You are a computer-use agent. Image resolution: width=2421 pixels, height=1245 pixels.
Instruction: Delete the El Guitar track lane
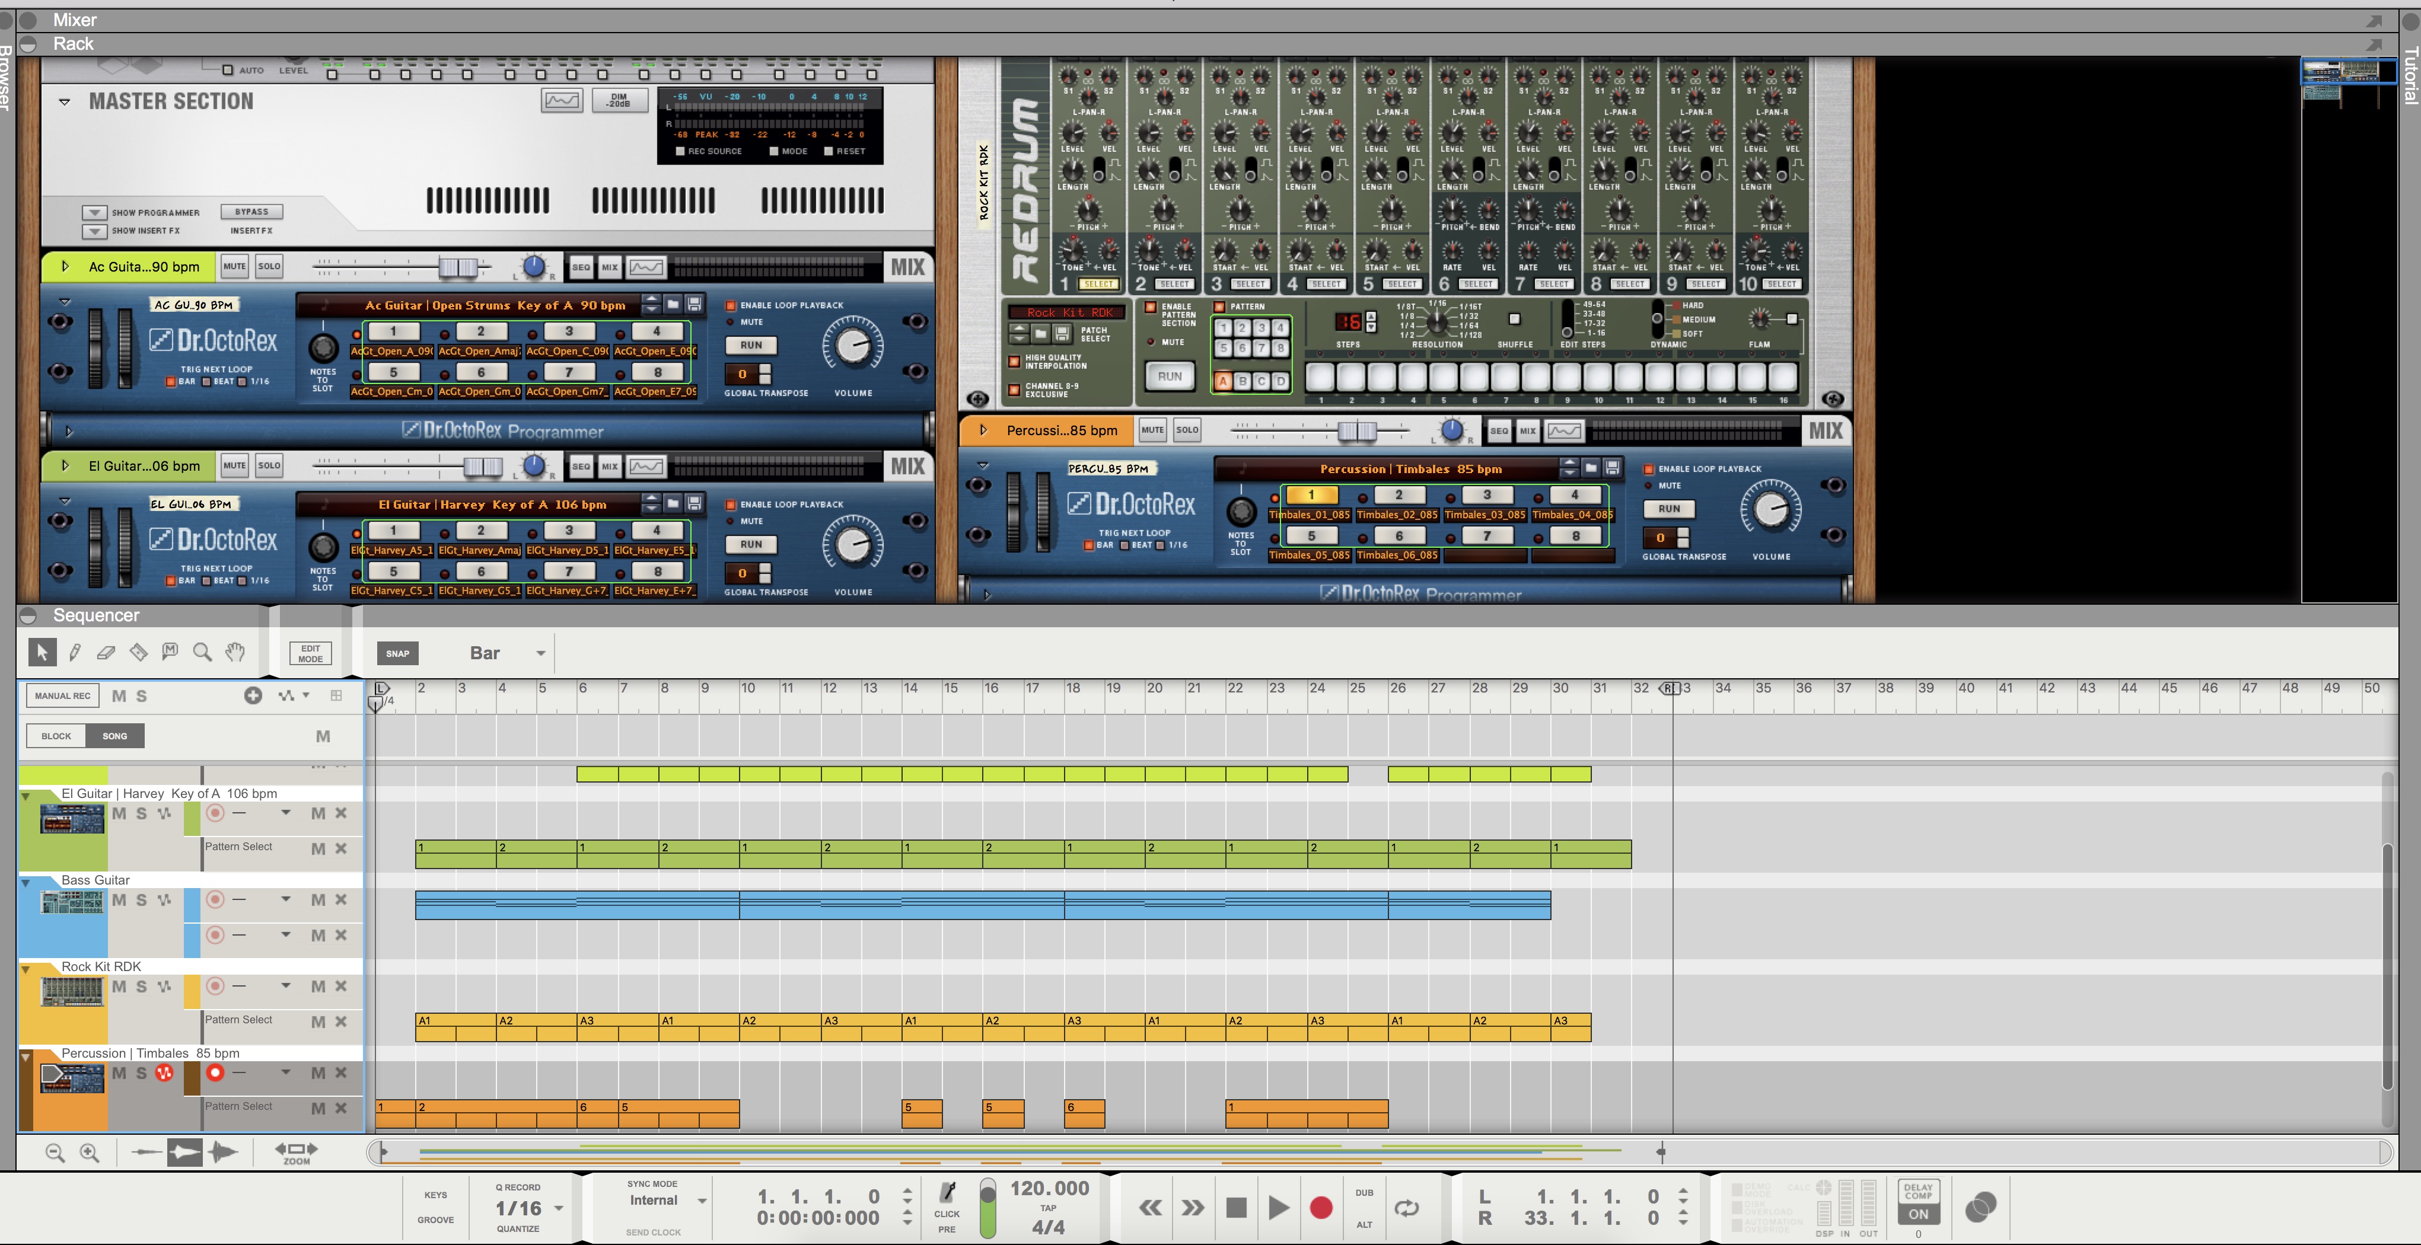(x=341, y=813)
